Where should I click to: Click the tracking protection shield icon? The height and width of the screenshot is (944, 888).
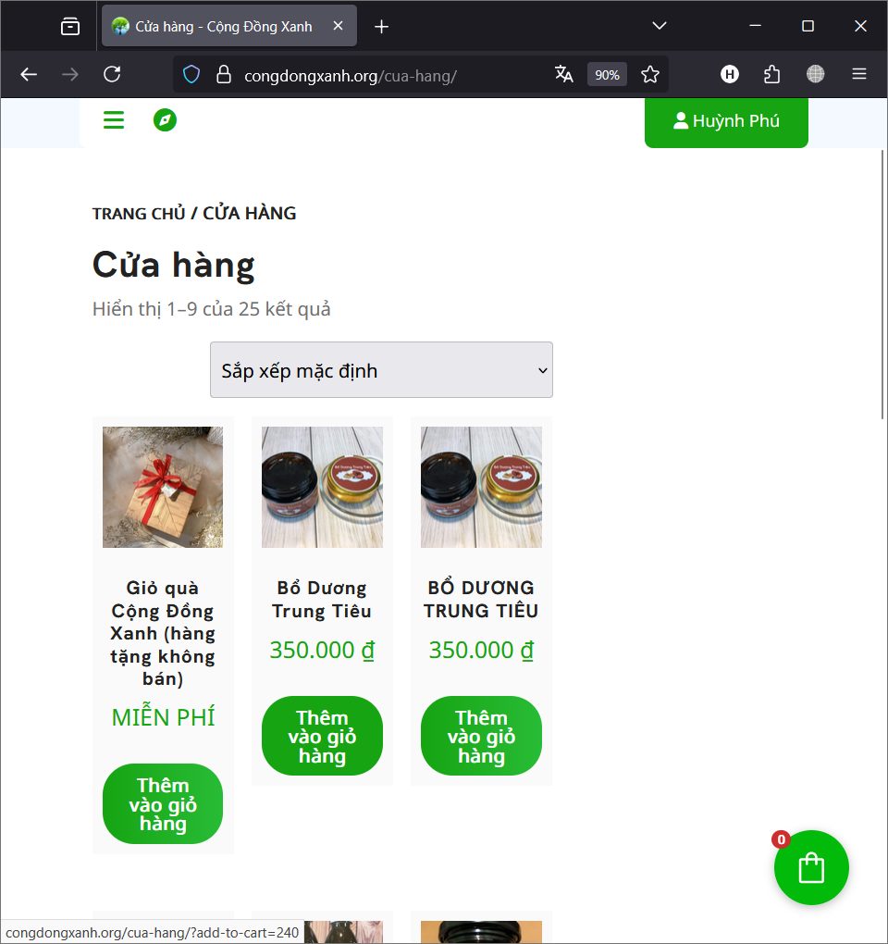(x=191, y=75)
